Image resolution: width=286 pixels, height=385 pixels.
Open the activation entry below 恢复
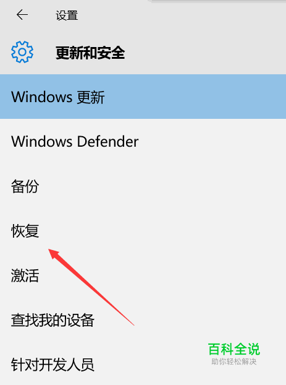pos(143,275)
